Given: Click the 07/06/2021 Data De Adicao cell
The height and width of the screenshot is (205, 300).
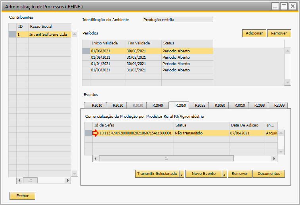Looking at the screenshot, I should point(247,133).
